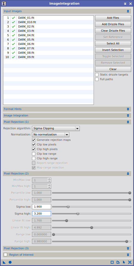This screenshot has height=266, width=134.
Task: Check the Full paths option
Action: coord(97,79)
